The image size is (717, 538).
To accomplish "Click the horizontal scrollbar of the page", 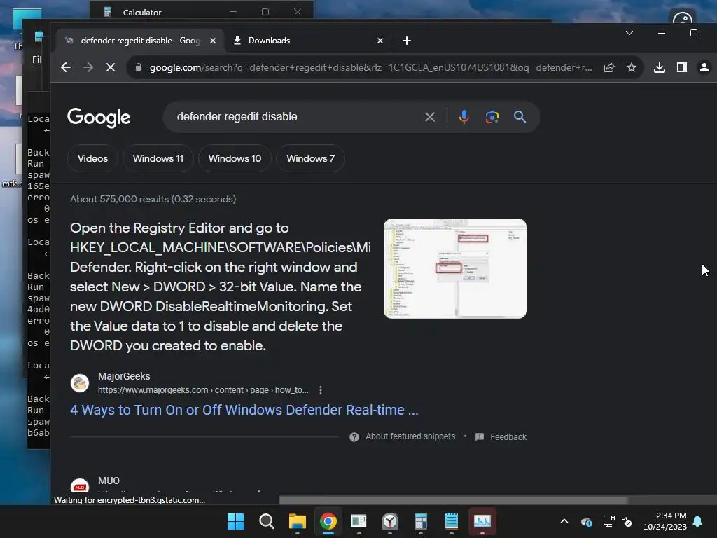I will pos(454,500).
